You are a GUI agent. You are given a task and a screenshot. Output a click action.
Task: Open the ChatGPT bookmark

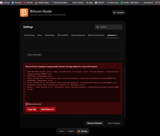[x=100, y=2]
